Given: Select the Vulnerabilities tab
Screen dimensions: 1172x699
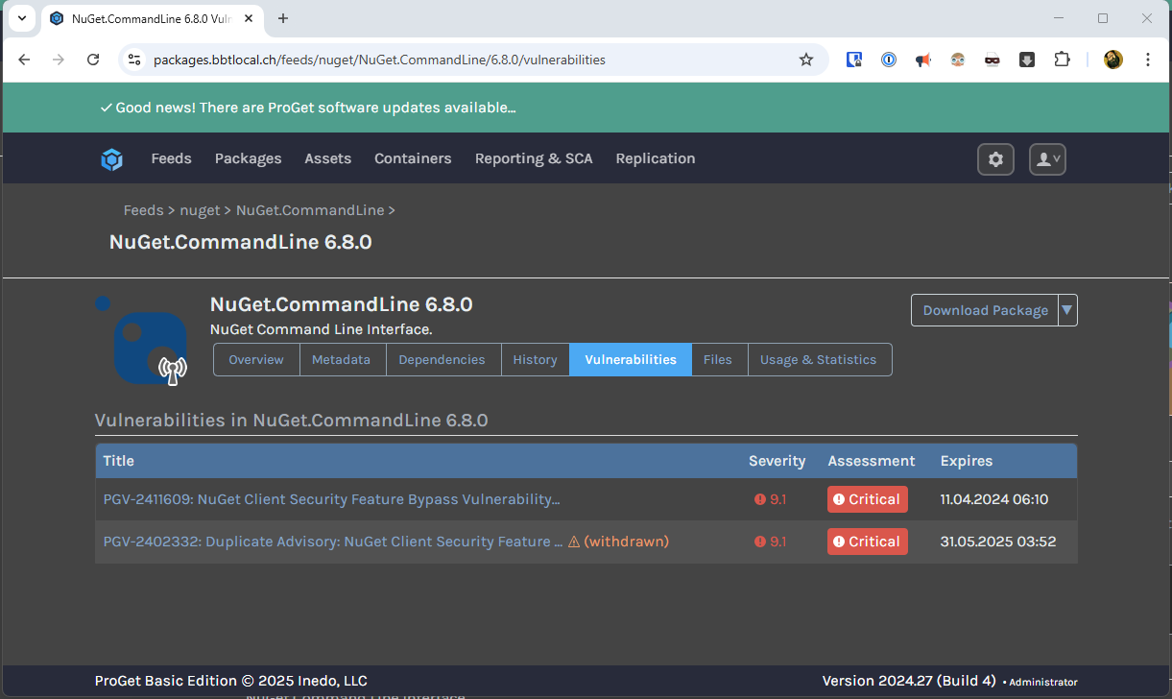Looking at the screenshot, I should (631, 359).
